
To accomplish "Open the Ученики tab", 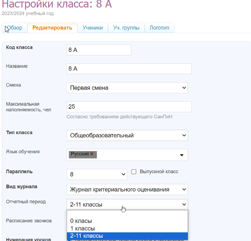I will pyautogui.click(x=93, y=28).
